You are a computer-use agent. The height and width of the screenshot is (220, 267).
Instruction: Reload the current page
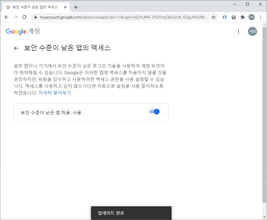24,17
